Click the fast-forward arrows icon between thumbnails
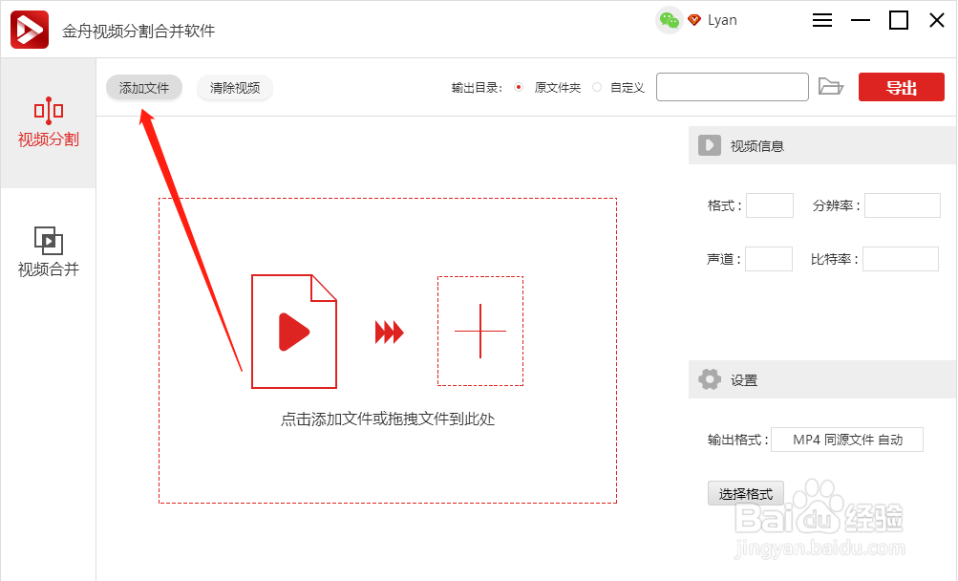This screenshot has width=958, height=581. (388, 331)
